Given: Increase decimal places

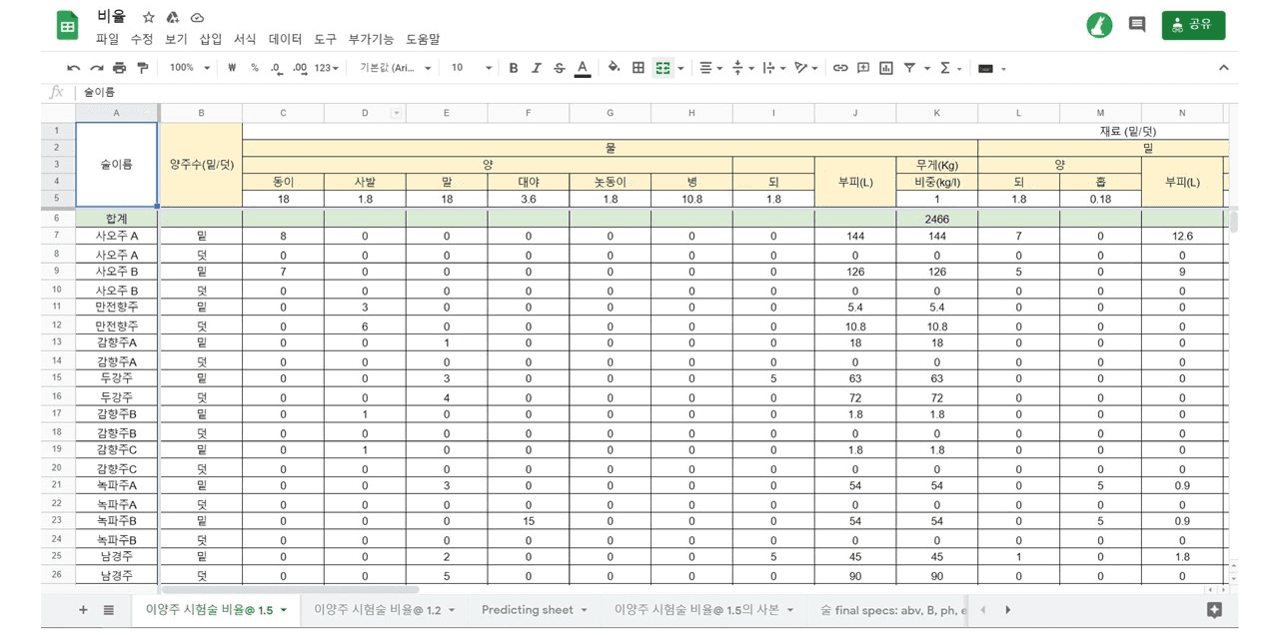Looking at the screenshot, I should 301,68.
